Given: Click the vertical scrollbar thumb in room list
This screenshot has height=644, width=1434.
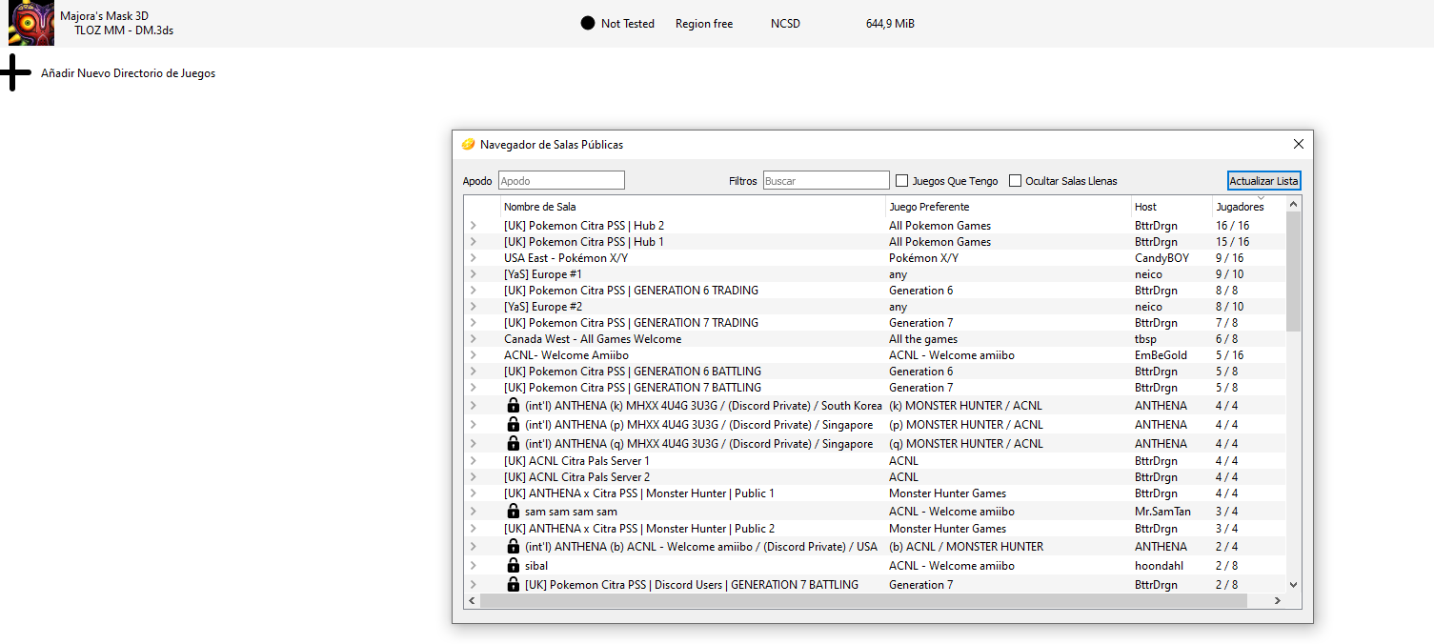Looking at the screenshot, I should tap(1293, 272).
